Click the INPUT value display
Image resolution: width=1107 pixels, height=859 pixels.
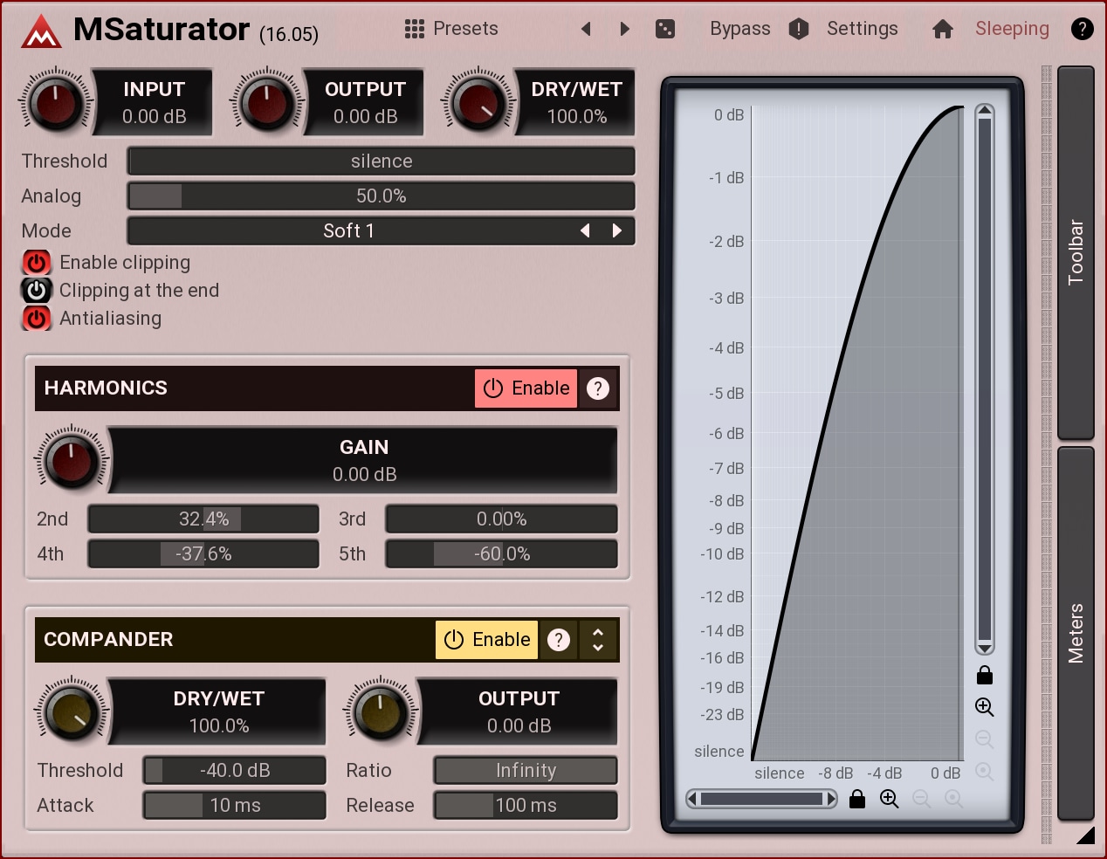[x=155, y=103]
